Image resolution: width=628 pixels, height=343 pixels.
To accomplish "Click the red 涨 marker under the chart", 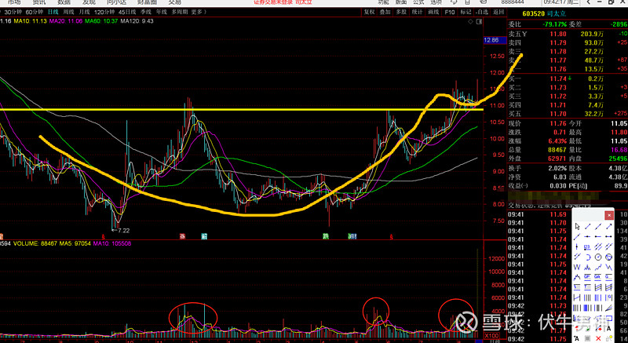I will tap(183, 236).
